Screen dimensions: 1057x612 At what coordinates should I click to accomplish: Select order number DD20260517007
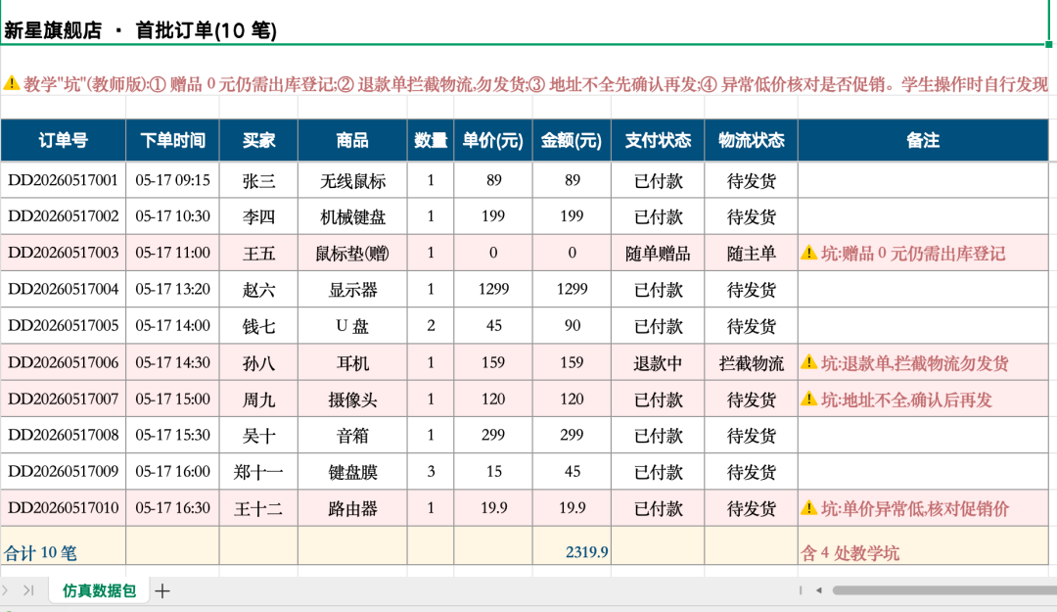[64, 399]
